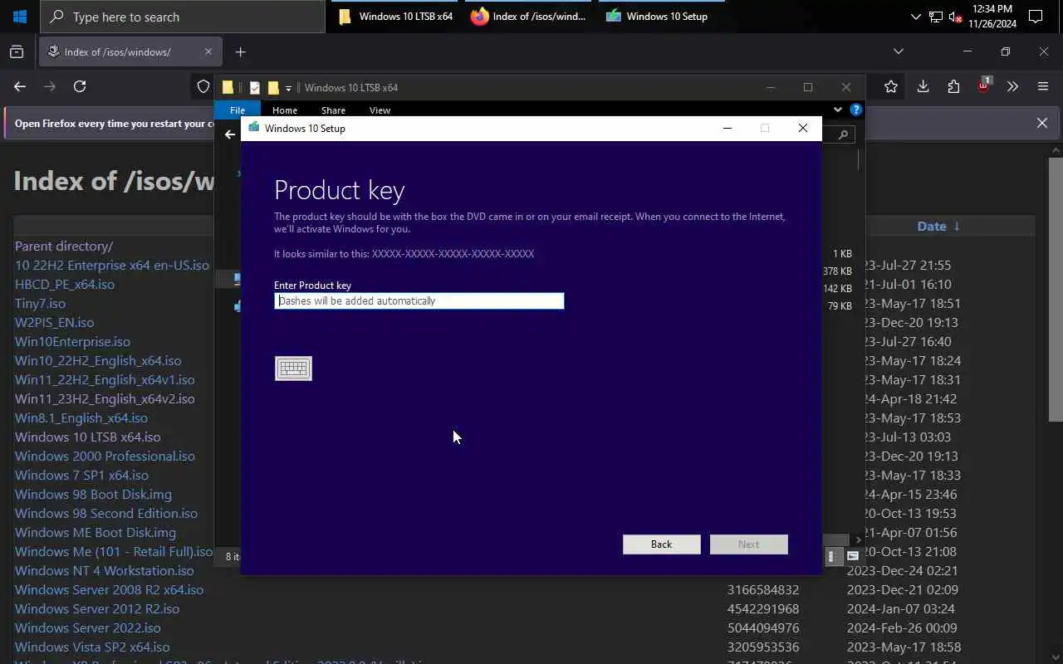The image size is (1063, 664).
Task: Click the Explorer search icon
Action: [x=843, y=134]
